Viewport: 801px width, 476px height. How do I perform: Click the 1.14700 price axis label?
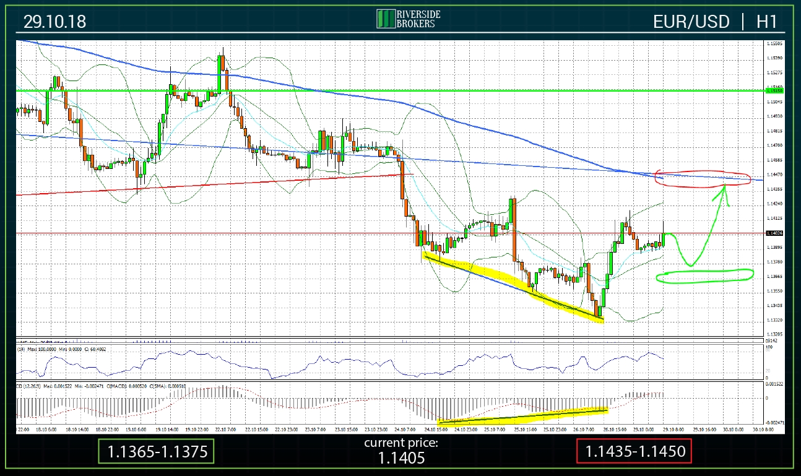[x=774, y=145]
